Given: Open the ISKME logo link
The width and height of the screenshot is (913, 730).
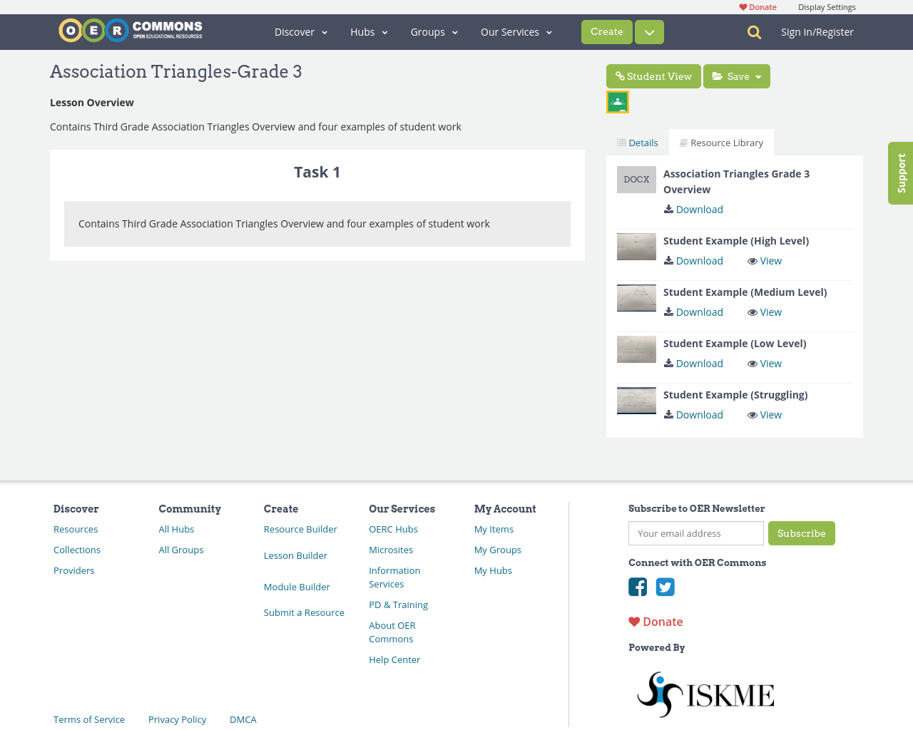Looking at the screenshot, I should [x=705, y=692].
